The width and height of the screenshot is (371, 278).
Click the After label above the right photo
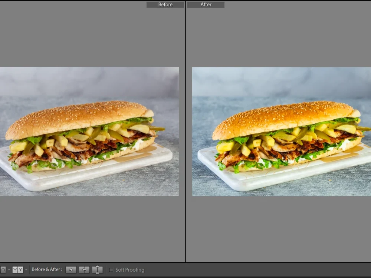[x=206, y=4]
